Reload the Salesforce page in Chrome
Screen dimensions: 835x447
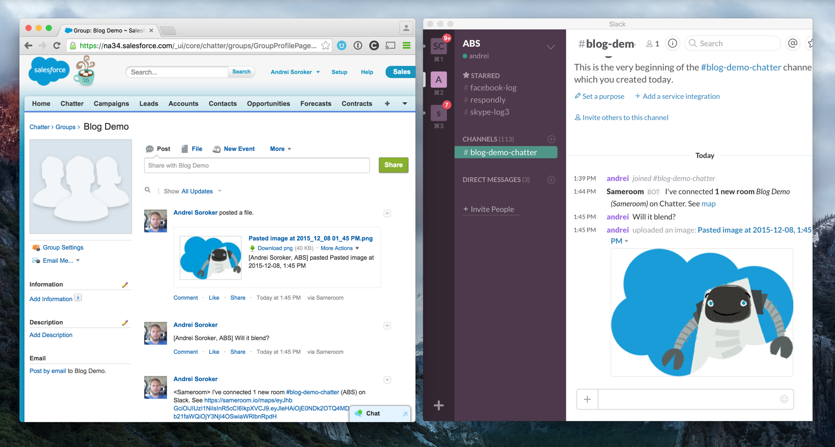[57, 46]
